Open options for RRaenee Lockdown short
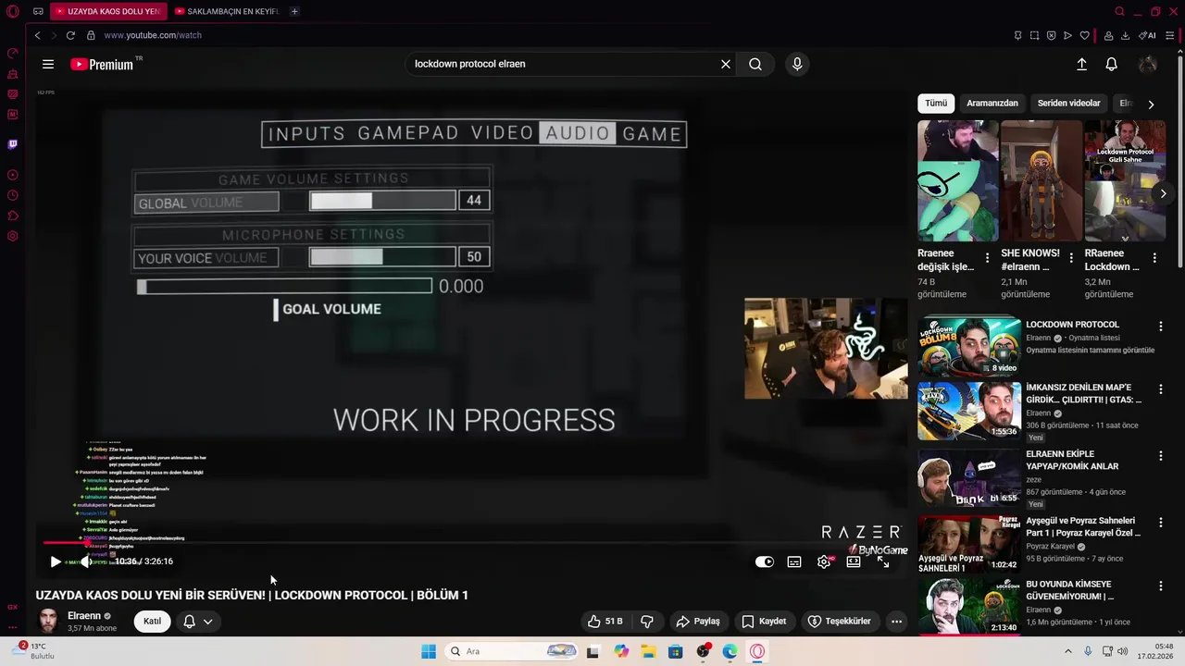 click(x=1154, y=258)
